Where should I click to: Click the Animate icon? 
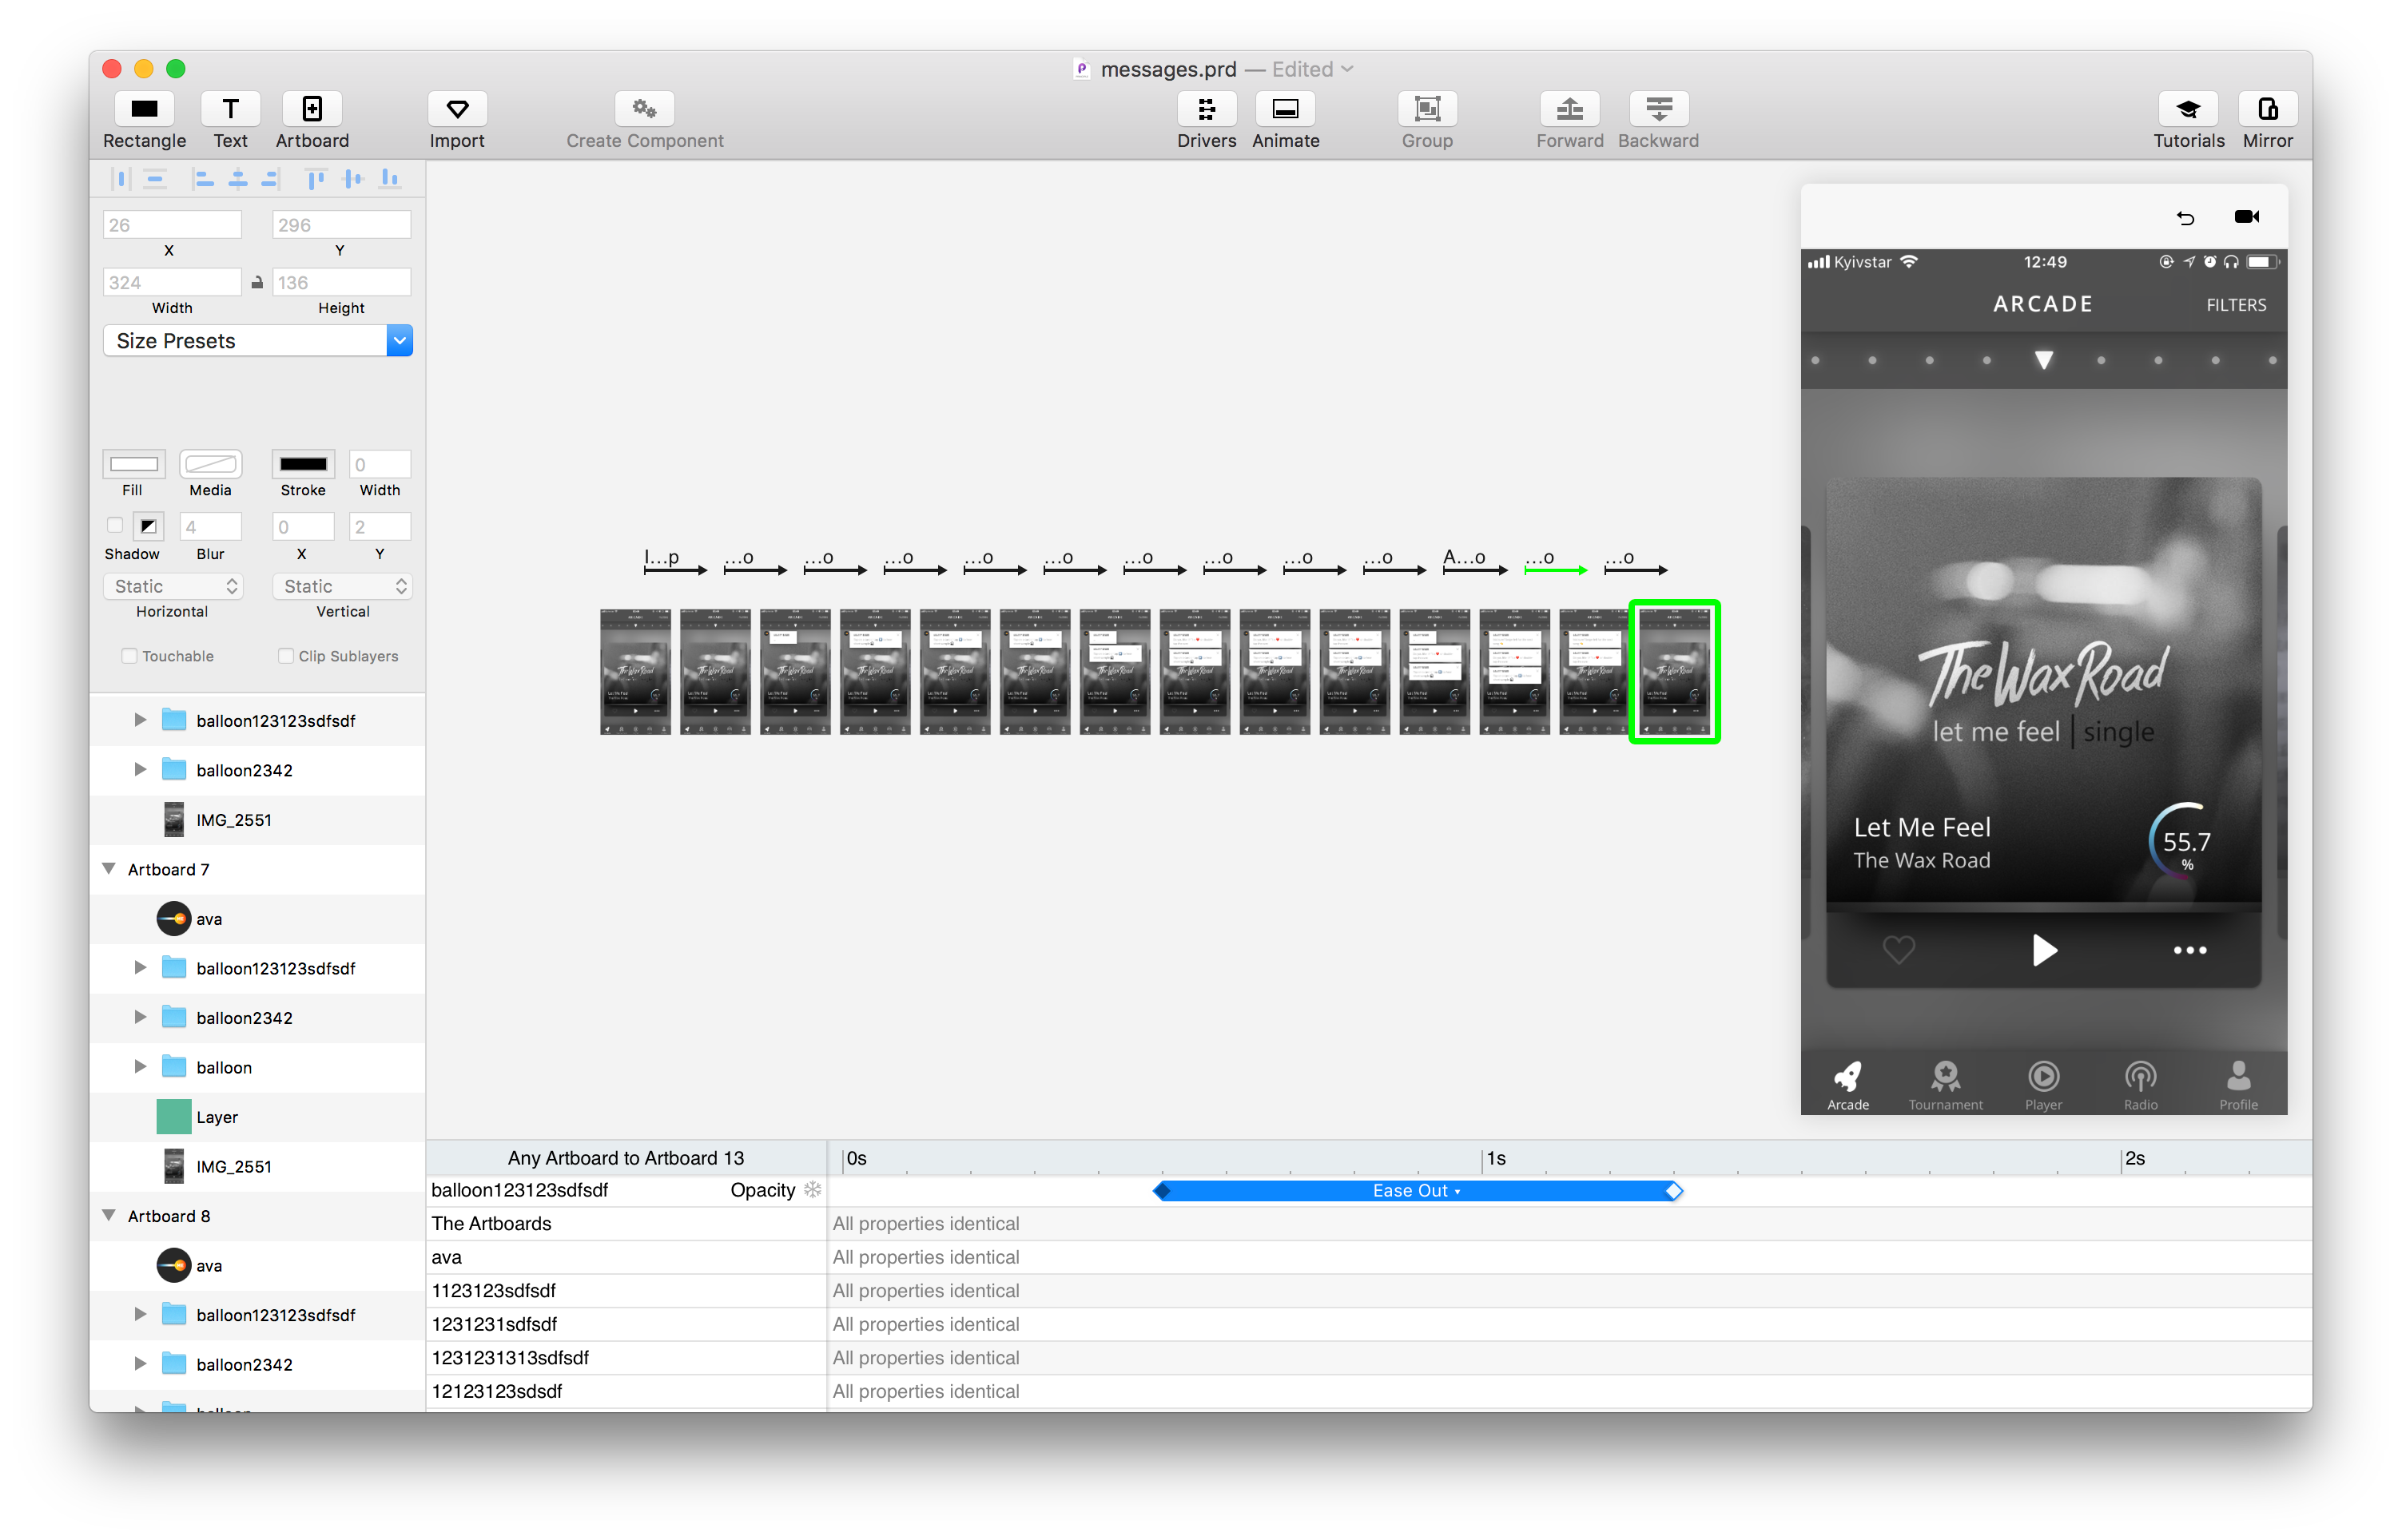tap(1285, 108)
